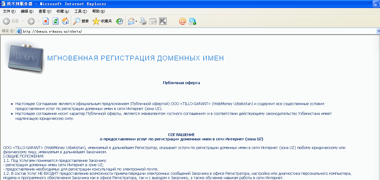Viewport: 380px width, 180px height.
Task: Click the WMY logo image
Action: point(25,57)
